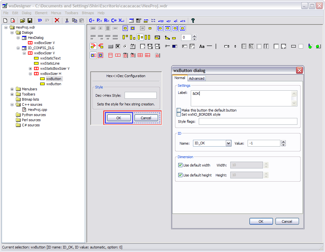Click the generate C++ source icon
Image resolution: width=325 pixels, height=252 pixels.
coord(92,20)
